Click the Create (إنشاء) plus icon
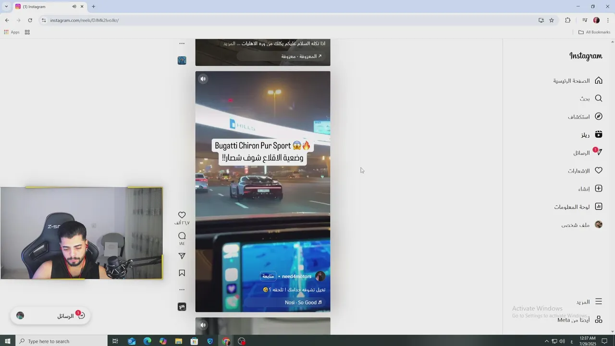The height and width of the screenshot is (346, 615). [x=598, y=189]
